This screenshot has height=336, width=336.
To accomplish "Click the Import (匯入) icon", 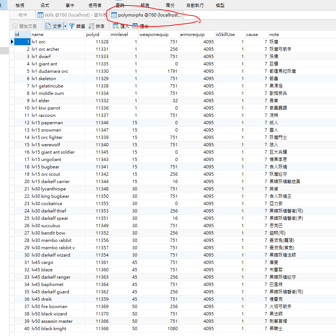I will tap(116, 26).
